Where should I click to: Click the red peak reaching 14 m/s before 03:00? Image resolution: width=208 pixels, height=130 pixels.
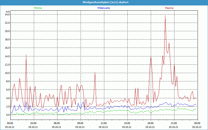[26, 55]
